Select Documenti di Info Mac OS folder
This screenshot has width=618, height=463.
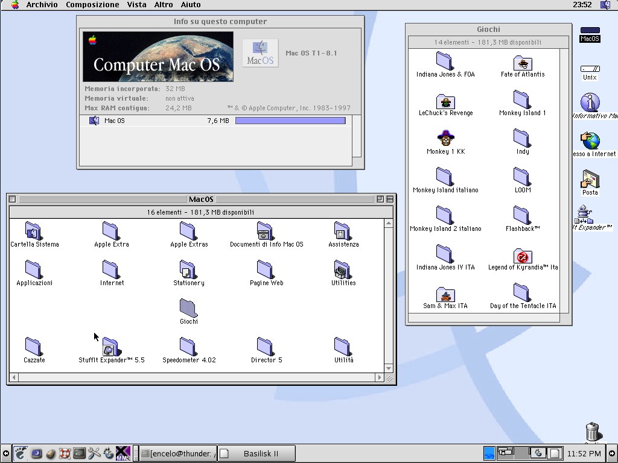266,235
